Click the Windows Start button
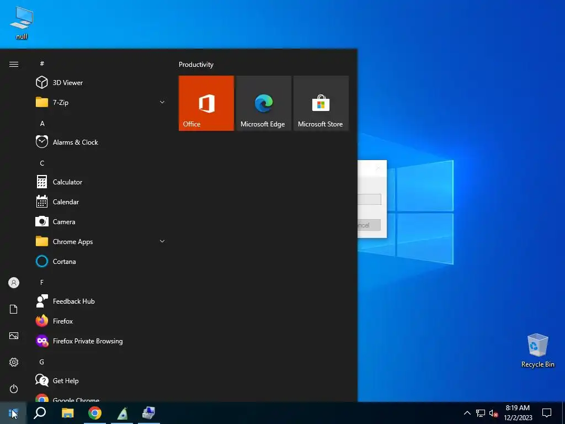565x424 pixels. pos(13,413)
